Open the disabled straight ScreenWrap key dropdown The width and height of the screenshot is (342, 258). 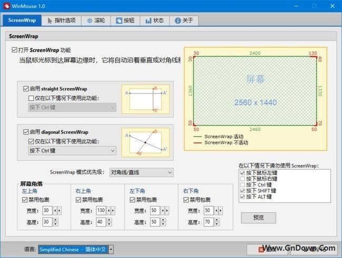click(x=72, y=107)
